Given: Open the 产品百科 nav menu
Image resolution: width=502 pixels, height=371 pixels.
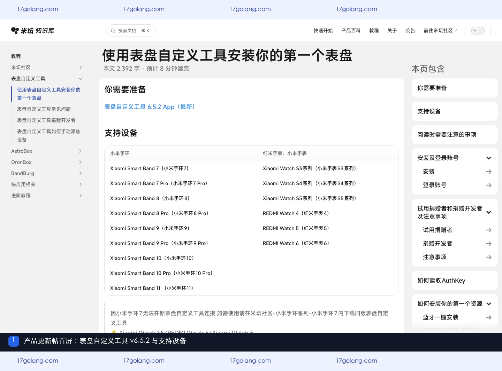Looking at the screenshot, I should pyautogui.click(x=351, y=31).
